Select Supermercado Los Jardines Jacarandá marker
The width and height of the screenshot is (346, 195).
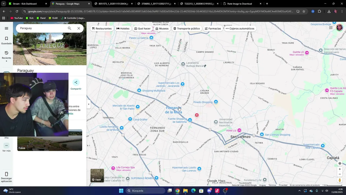click(x=182, y=84)
